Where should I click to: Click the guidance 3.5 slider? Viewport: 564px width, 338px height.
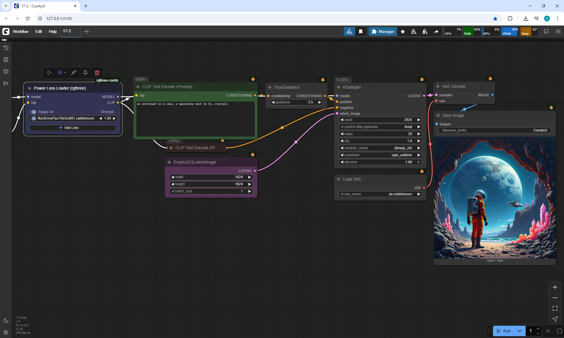[296, 102]
